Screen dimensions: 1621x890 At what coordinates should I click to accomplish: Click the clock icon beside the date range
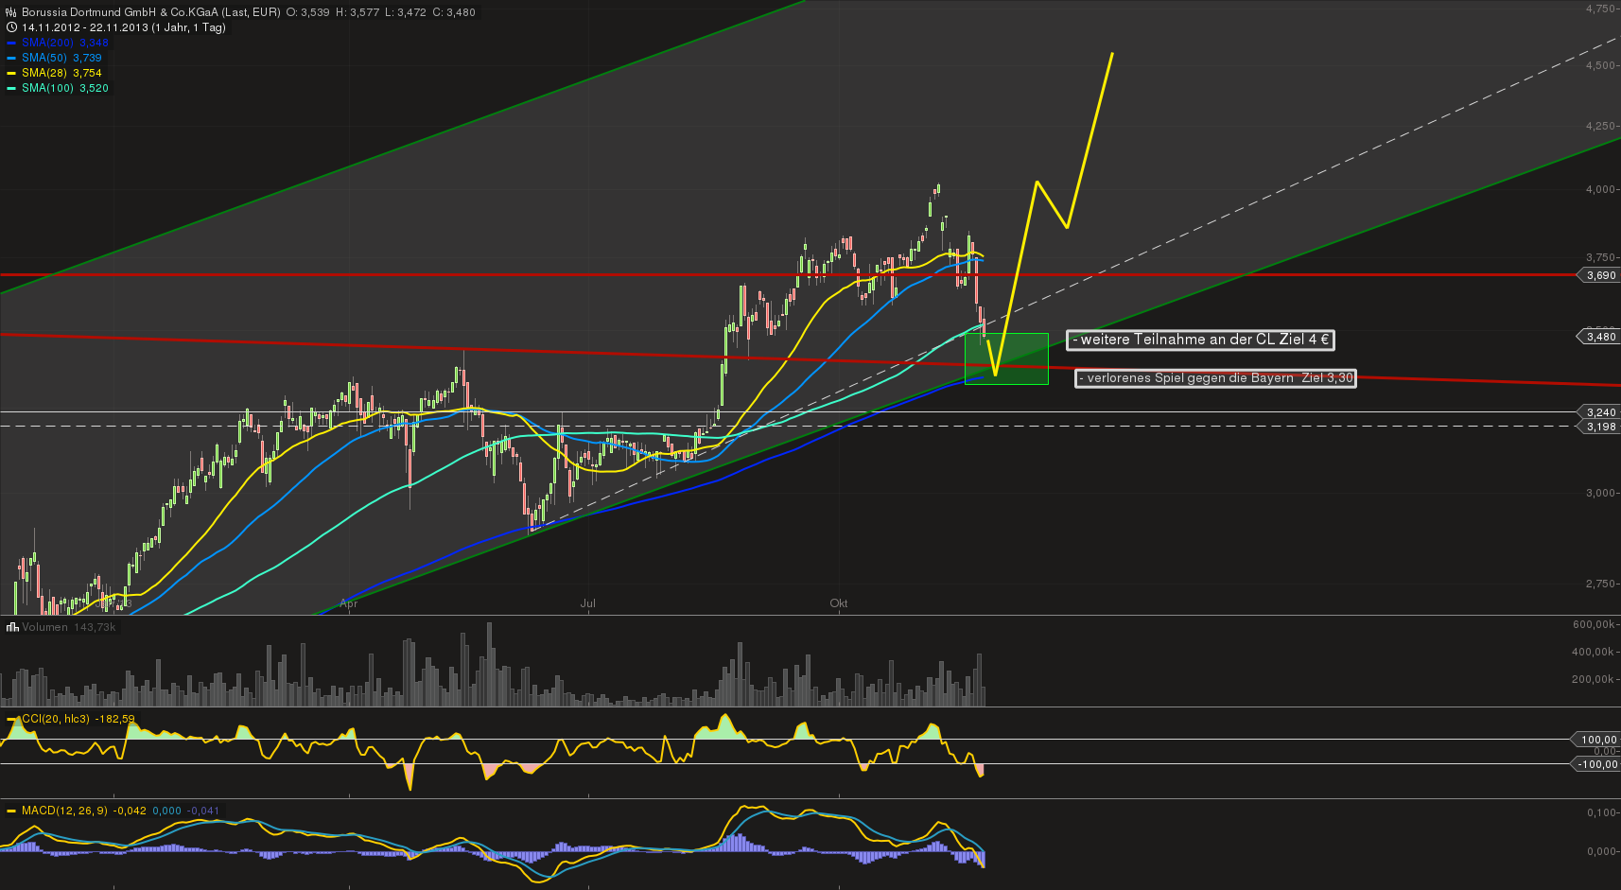[x=11, y=27]
